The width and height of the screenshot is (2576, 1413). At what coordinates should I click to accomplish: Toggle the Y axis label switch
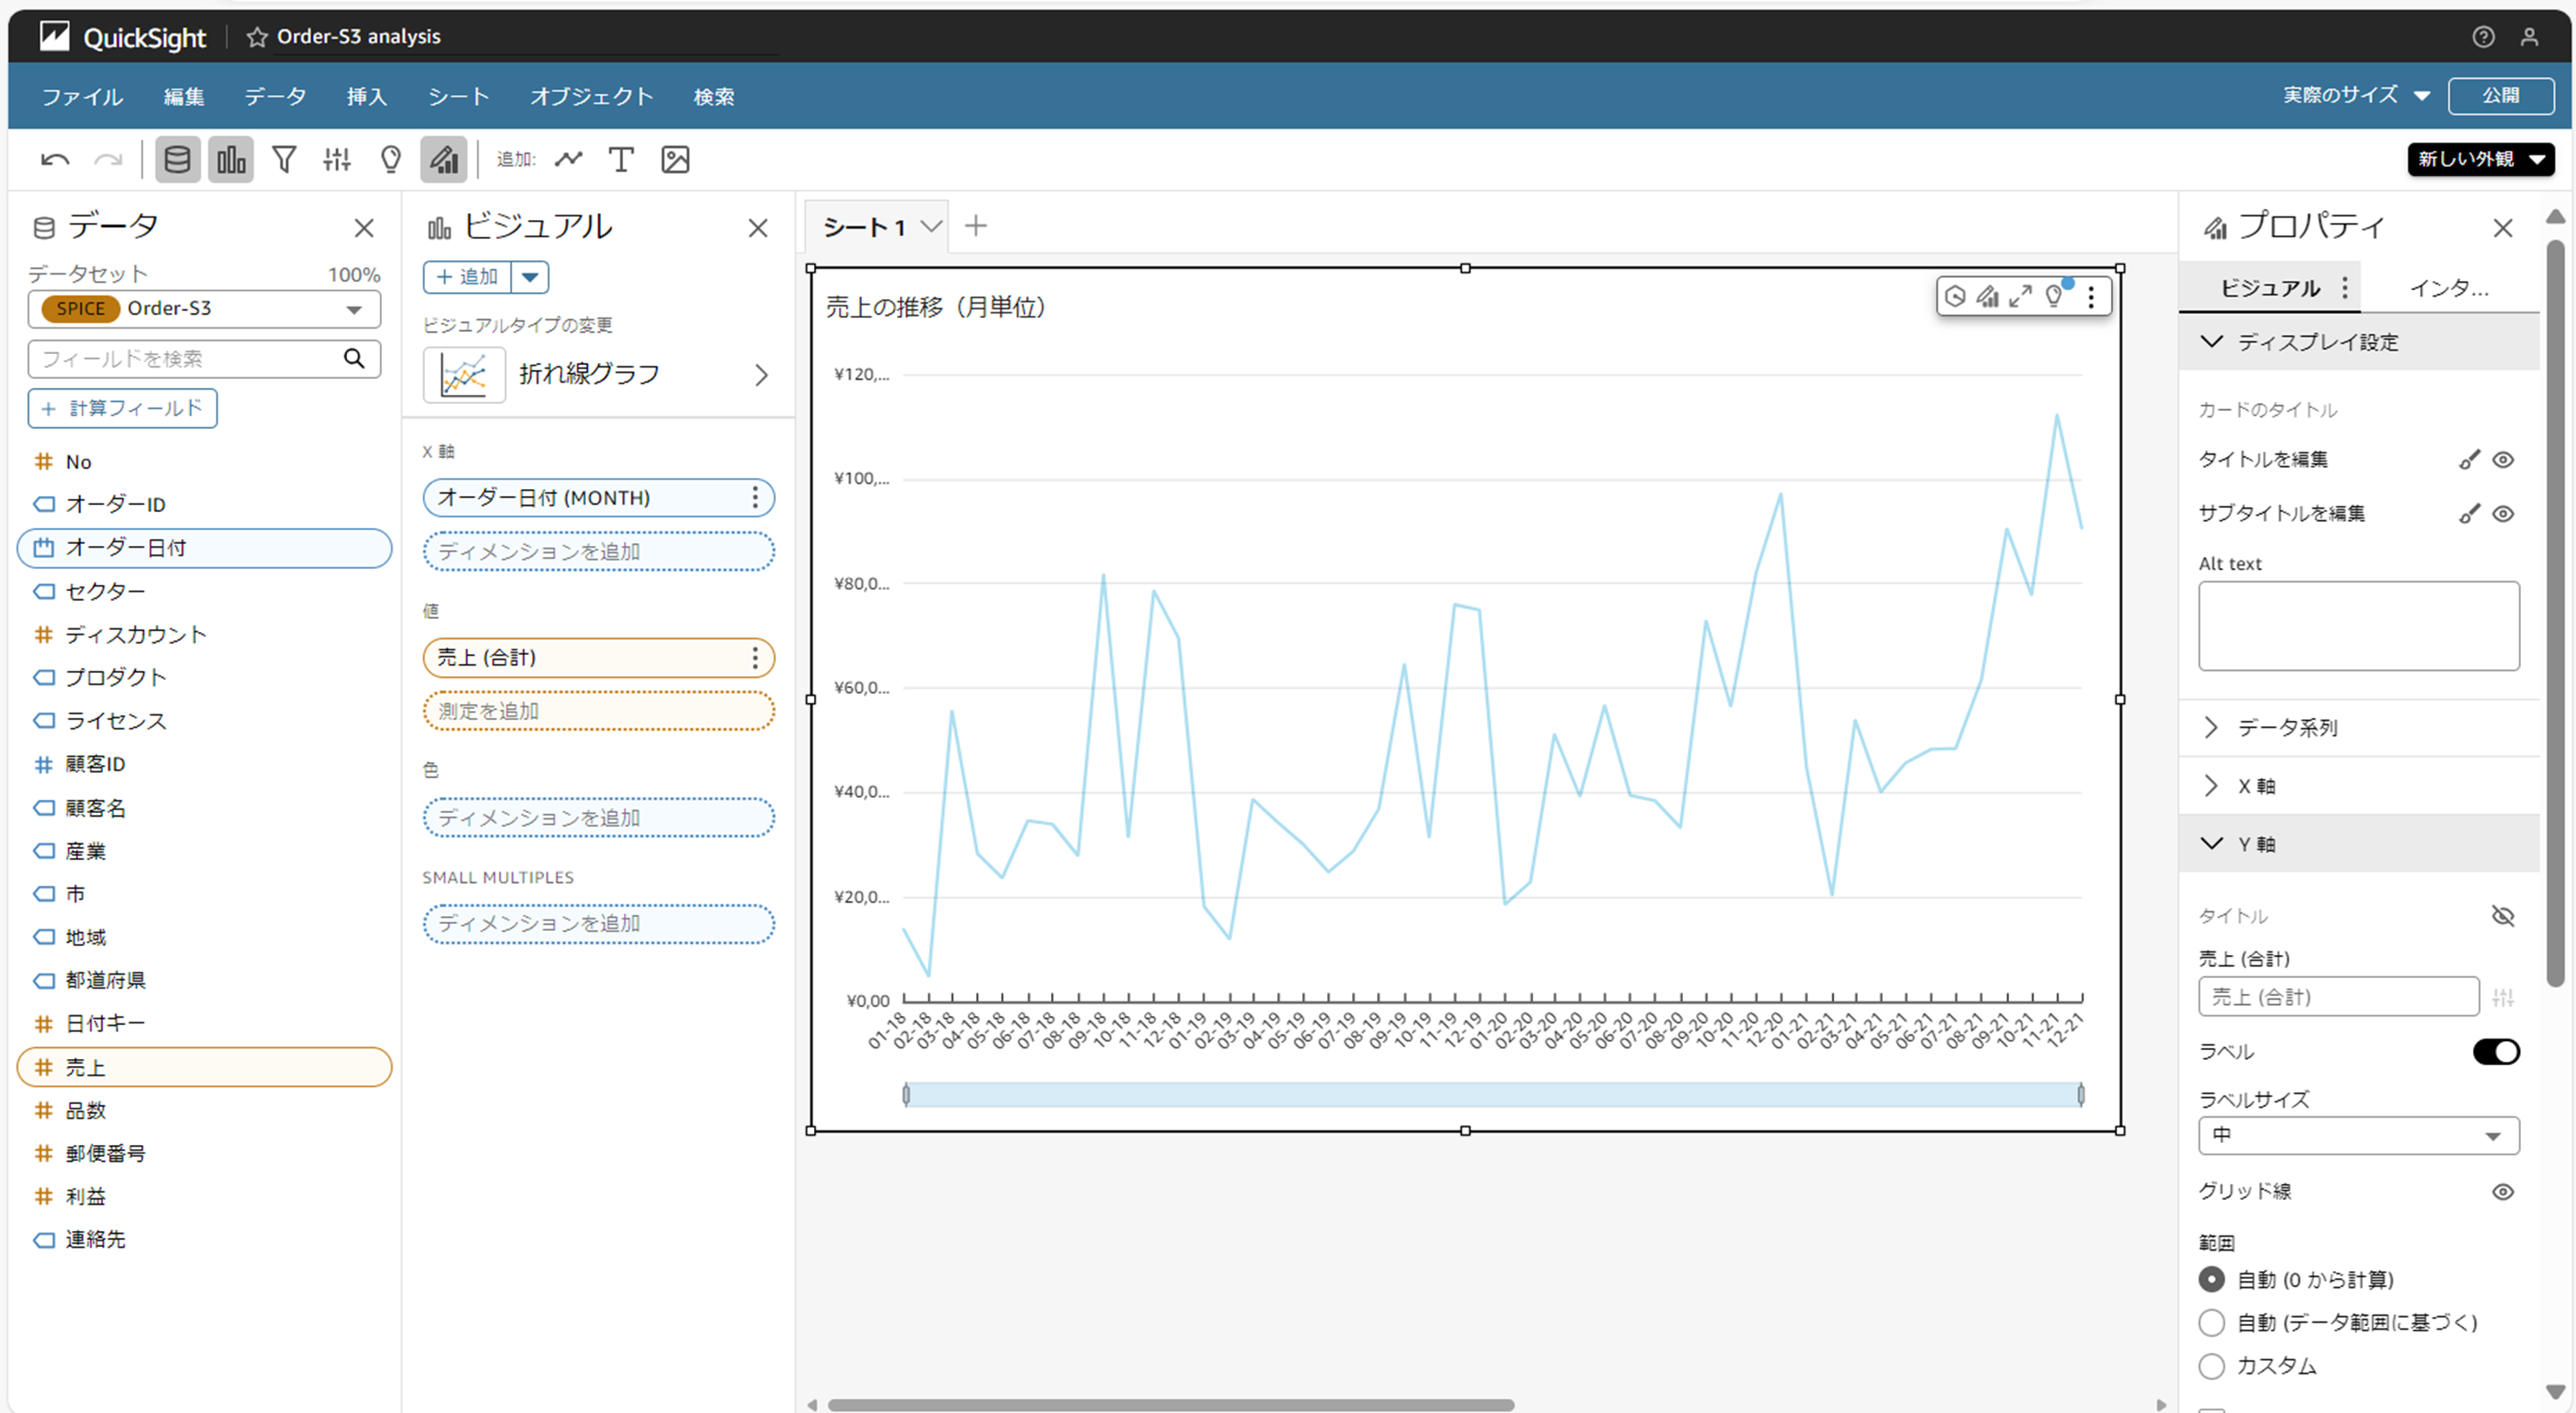[x=2495, y=1051]
